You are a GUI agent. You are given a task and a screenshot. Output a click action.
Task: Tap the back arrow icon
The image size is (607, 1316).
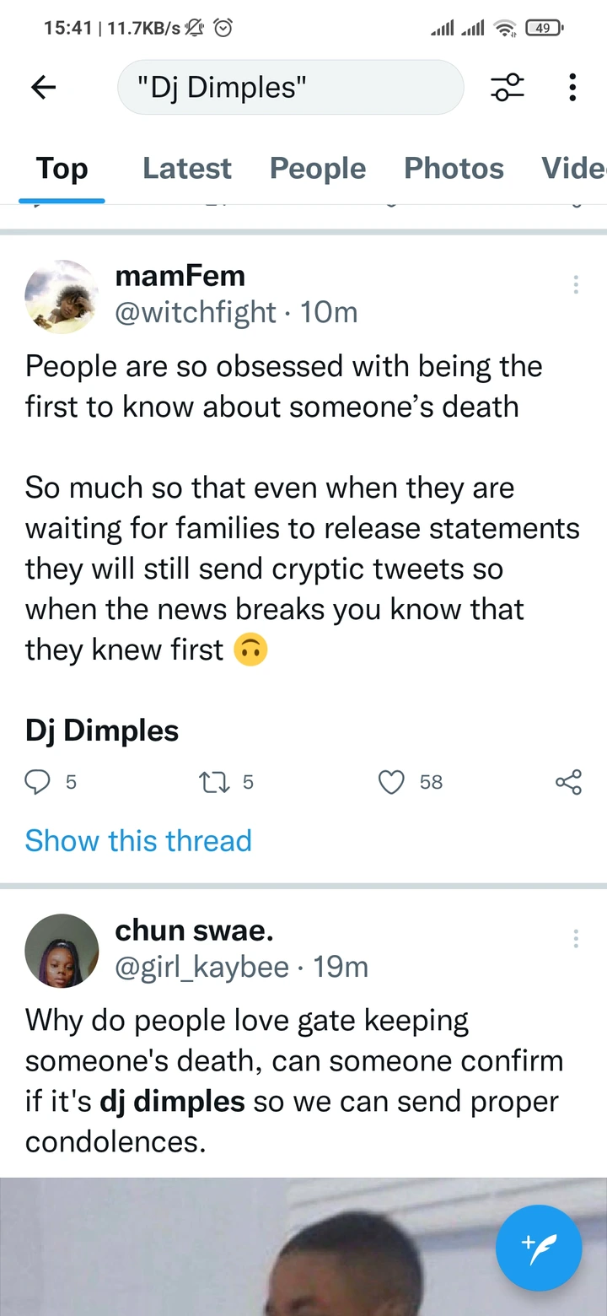43,86
